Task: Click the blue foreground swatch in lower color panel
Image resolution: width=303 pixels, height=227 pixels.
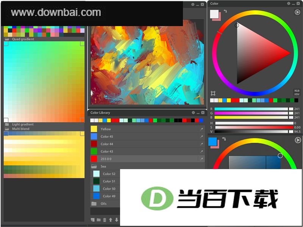Action: coord(212,141)
